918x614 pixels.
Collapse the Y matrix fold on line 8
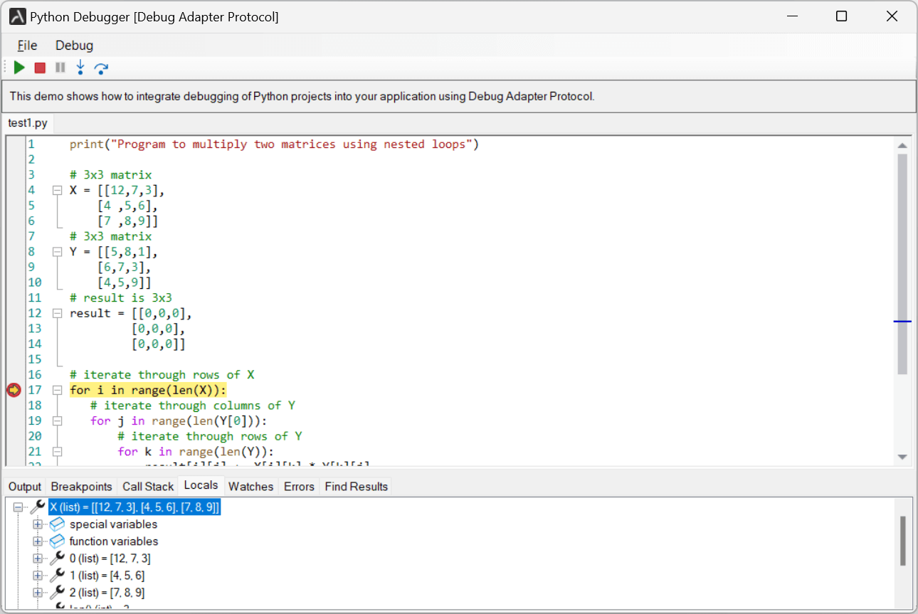click(57, 252)
